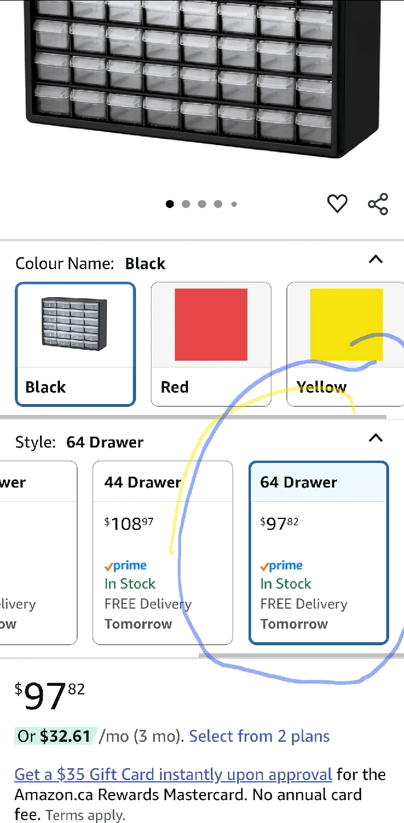
Task: Add item to wish list heart icon
Action: point(337,203)
